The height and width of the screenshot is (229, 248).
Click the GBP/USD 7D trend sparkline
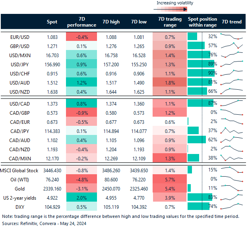[x=231, y=46]
